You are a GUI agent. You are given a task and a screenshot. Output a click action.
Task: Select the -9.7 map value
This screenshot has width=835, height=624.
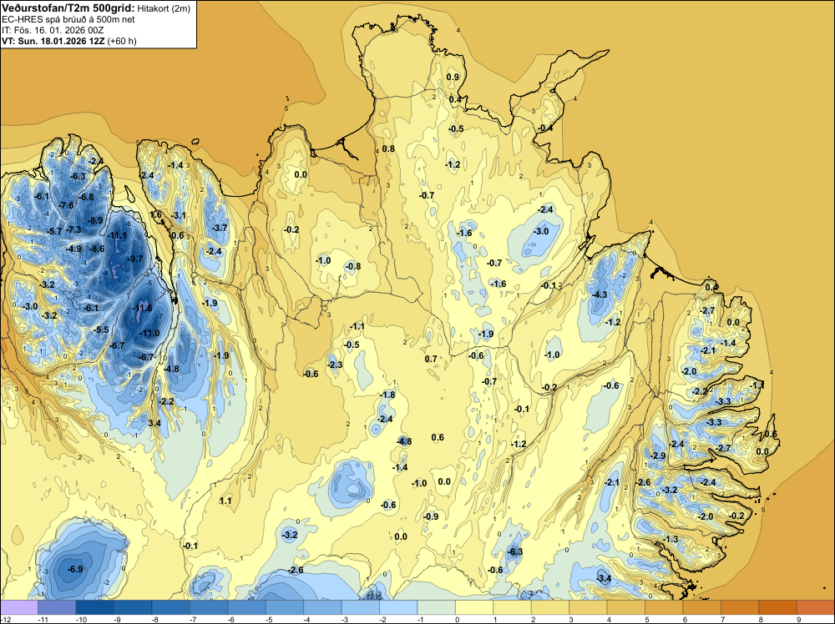[x=135, y=259]
